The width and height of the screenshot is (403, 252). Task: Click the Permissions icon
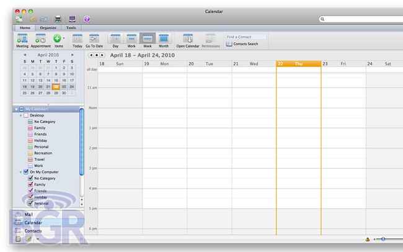coord(211,38)
